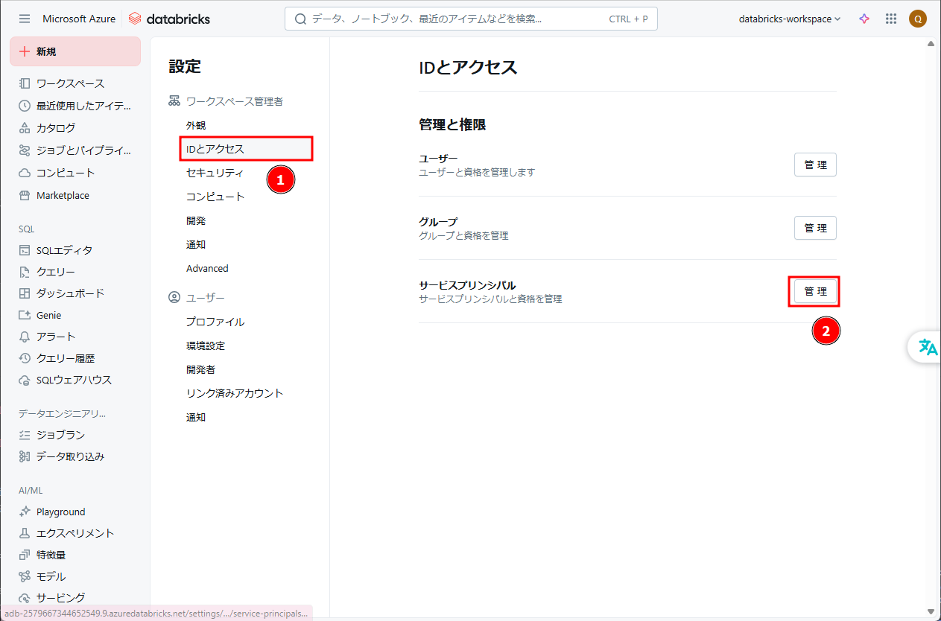Open Genie in the sidebar
This screenshot has height=621, width=941.
(48, 315)
